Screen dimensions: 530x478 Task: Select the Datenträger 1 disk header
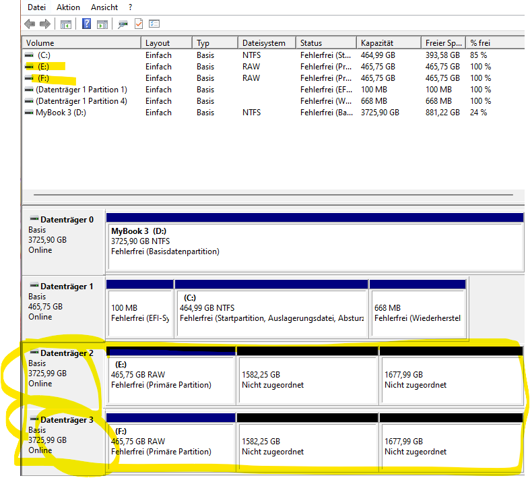[63, 309]
